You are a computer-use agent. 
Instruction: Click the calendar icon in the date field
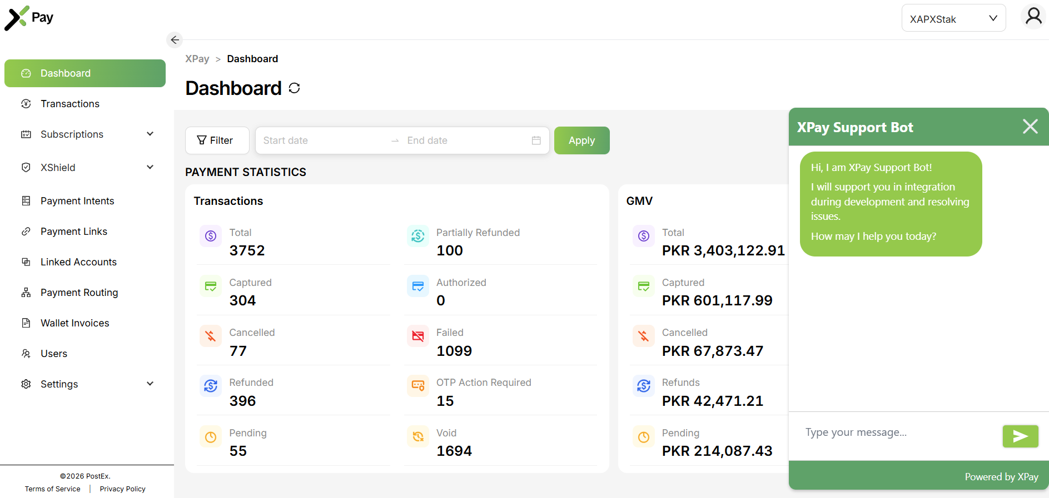[536, 140]
